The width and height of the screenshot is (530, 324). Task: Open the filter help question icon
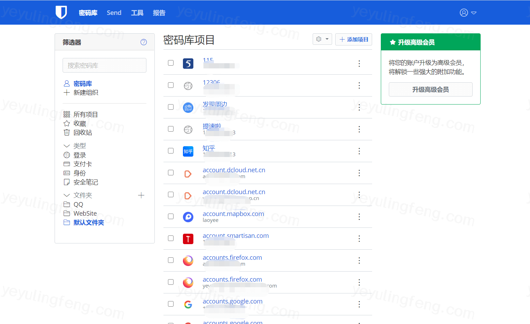[144, 42]
